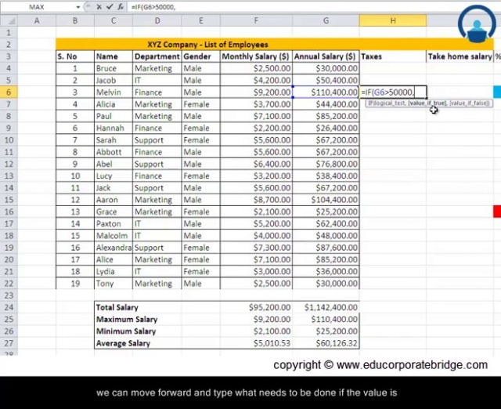Click Paxton's monthly salary $5,200.00
The width and height of the screenshot is (501, 409).
(x=256, y=224)
